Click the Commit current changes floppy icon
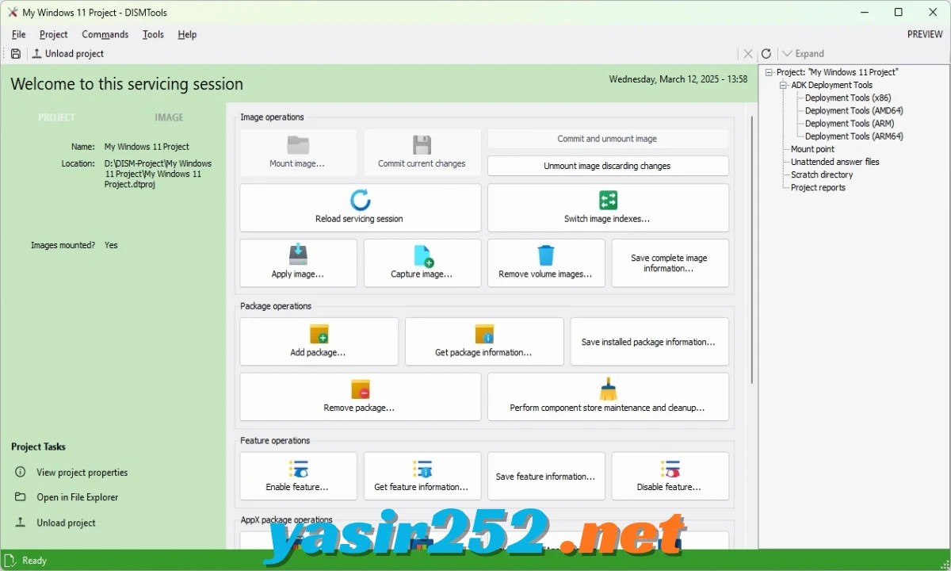951x571 pixels. [422, 145]
